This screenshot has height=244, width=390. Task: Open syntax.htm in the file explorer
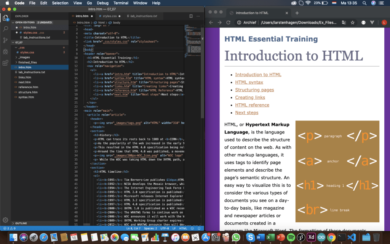point(26,97)
